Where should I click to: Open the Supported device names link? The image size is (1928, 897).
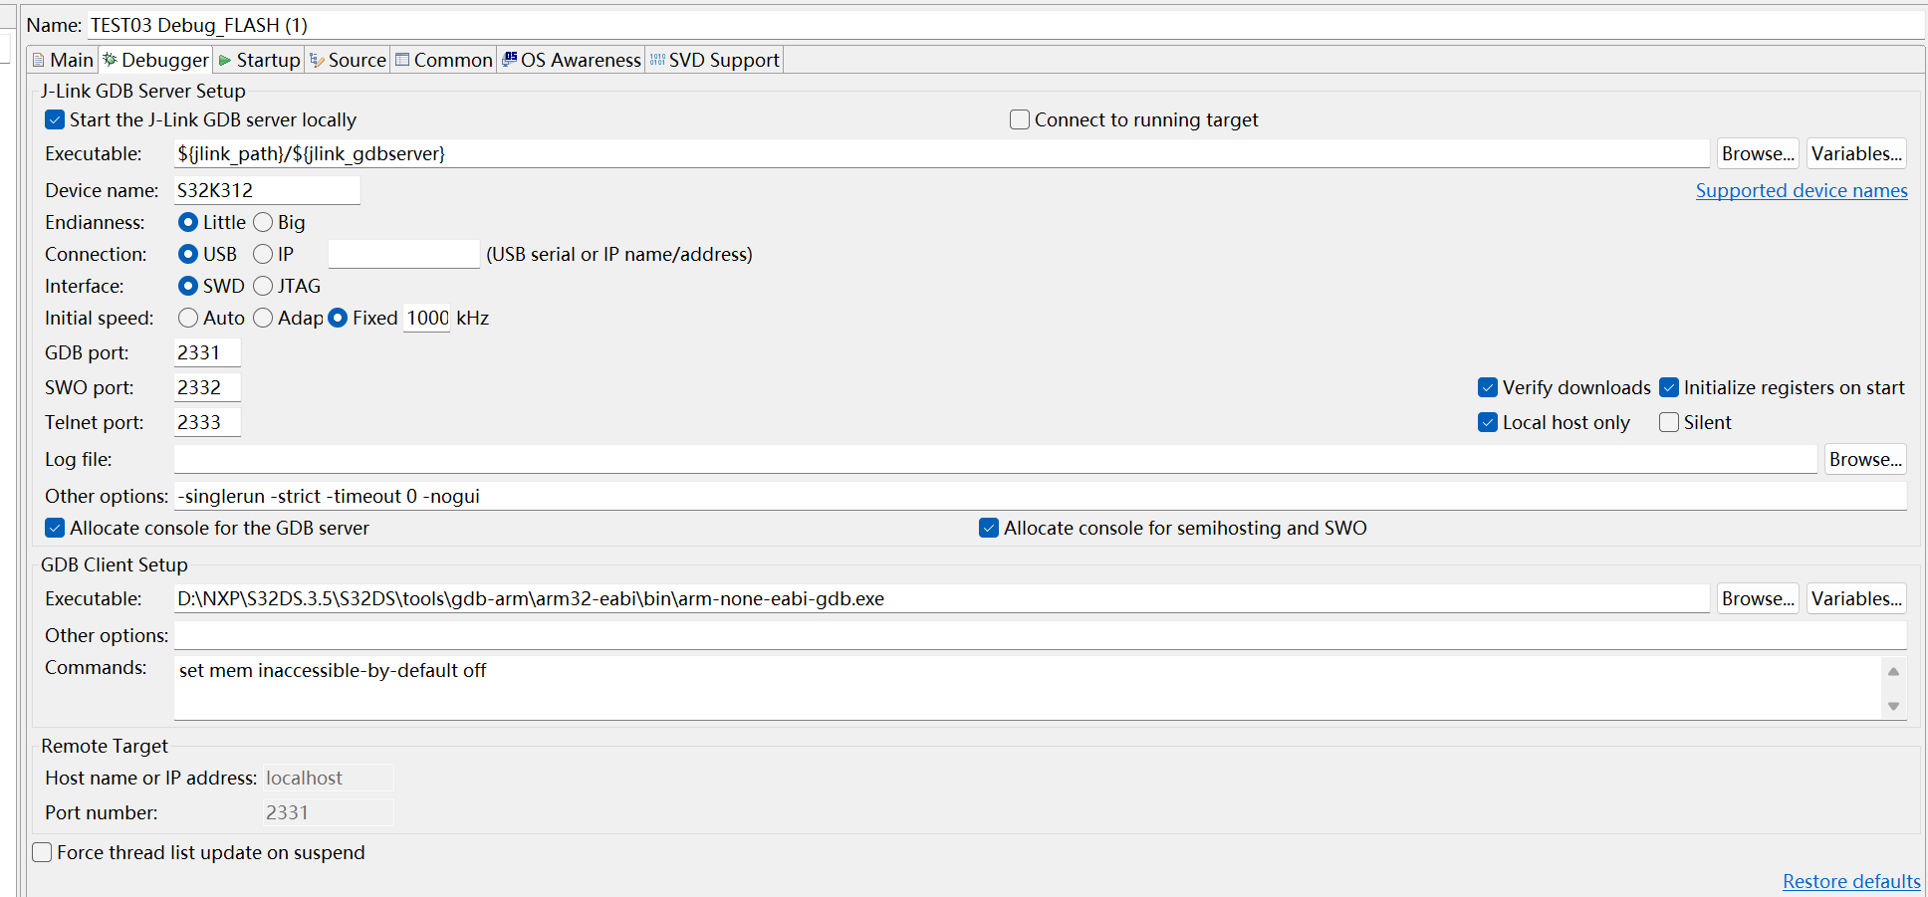(x=1802, y=190)
